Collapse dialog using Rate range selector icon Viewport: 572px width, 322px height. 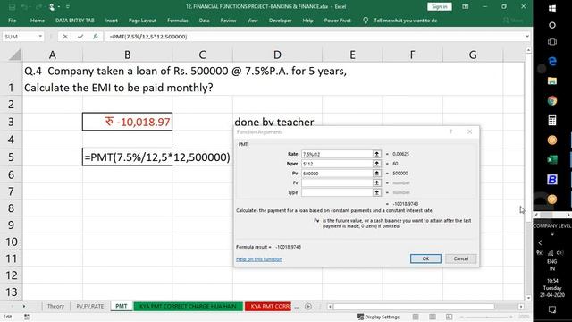coord(377,154)
